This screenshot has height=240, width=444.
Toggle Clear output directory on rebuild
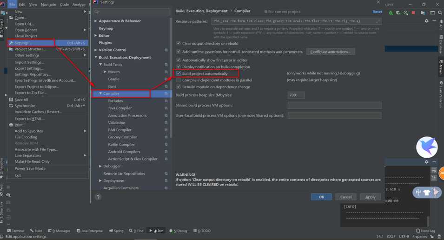pos(179,43)
